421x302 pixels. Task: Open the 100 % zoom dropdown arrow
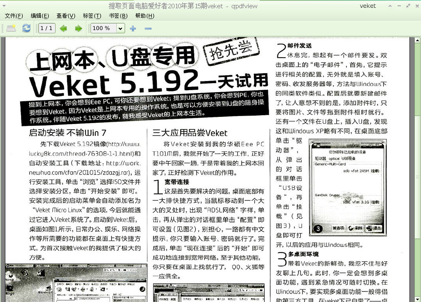click(121, 28)
